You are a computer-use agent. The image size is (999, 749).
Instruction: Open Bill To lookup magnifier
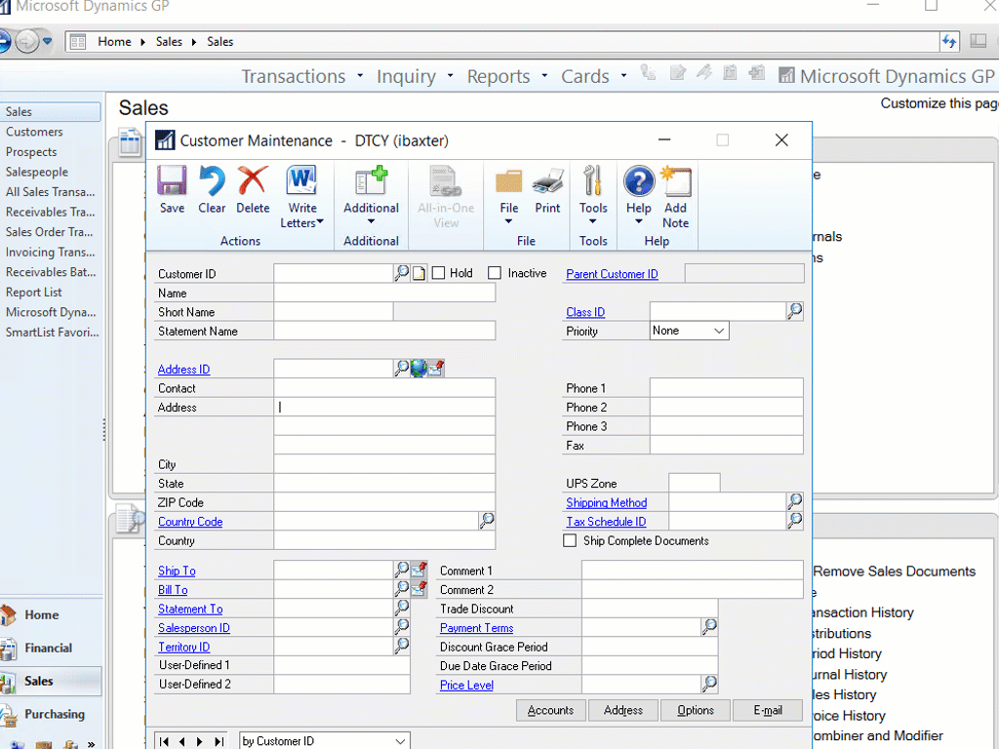coord(402,588)
